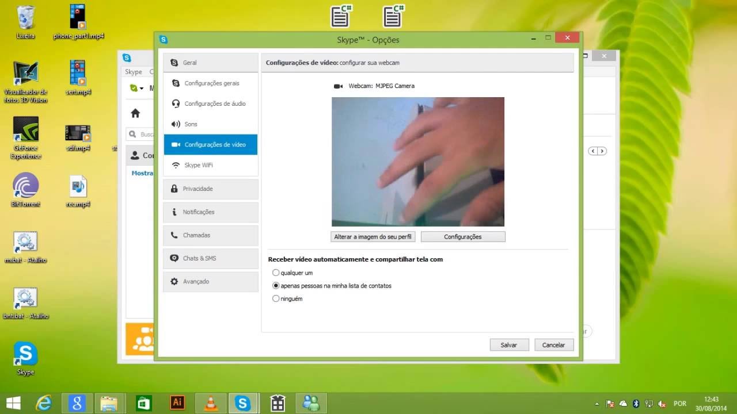Viewport: 737px width, 414px height.
Task: Click the POR language indicator
Action: 680,404
